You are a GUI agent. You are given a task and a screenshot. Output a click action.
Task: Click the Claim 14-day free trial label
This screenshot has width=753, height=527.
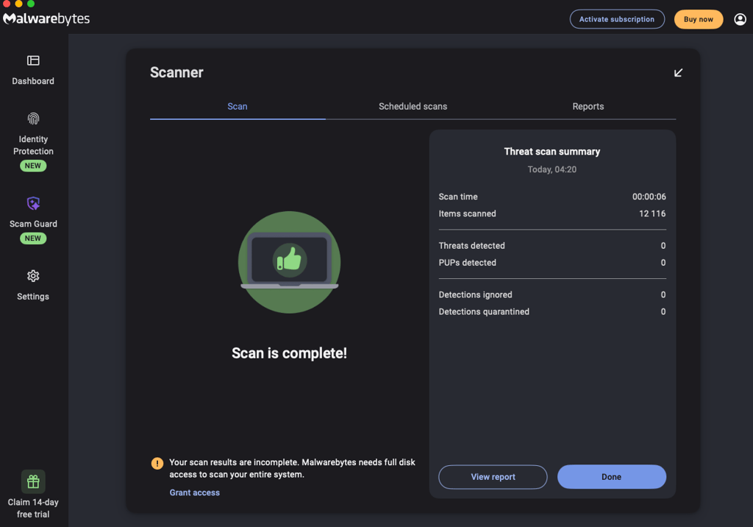coord(33,509)
